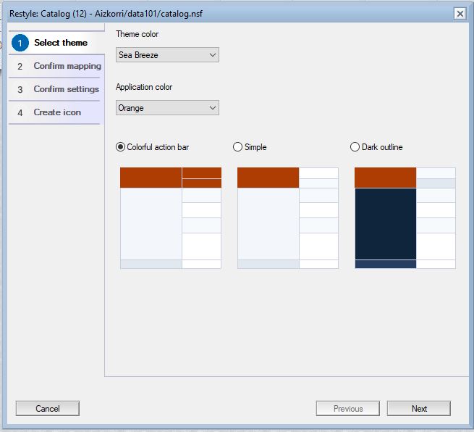Jump to Create icon step
Screen dimensions: 474x432
57,112
